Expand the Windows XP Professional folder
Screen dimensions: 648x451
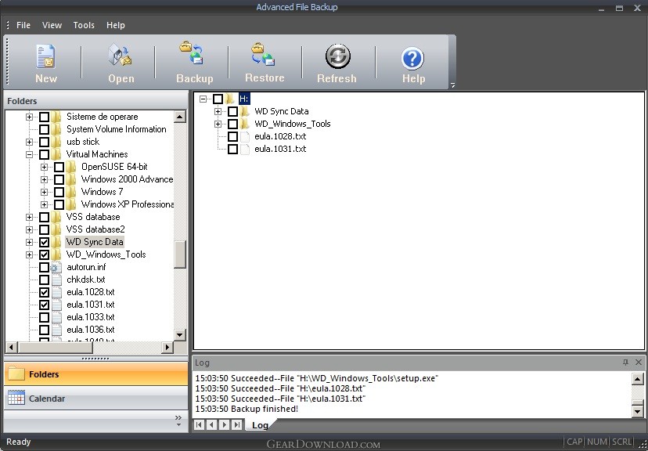click(x=45, y=204)
